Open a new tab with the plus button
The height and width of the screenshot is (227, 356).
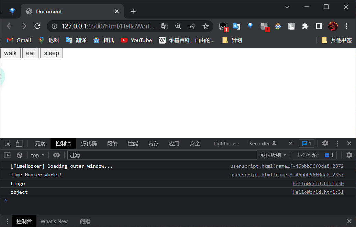click(x=133, y=11)
